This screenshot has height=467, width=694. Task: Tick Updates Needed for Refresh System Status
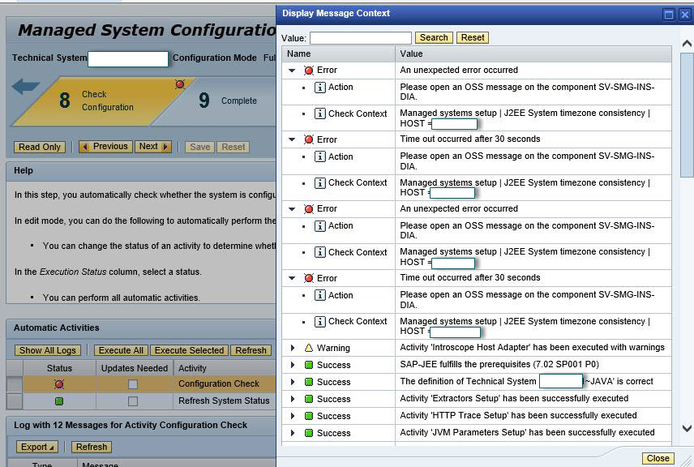[133, 401]
